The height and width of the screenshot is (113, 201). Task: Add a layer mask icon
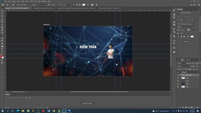186,107
